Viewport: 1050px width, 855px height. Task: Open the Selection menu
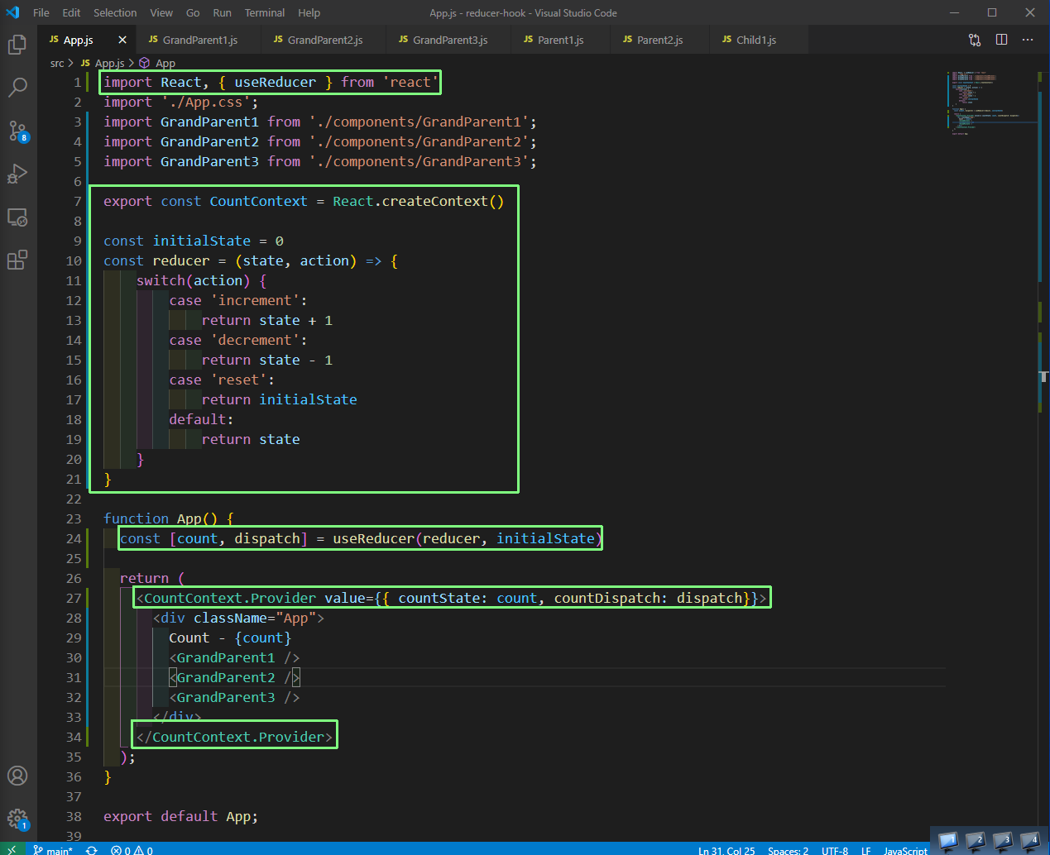(115, 12)
